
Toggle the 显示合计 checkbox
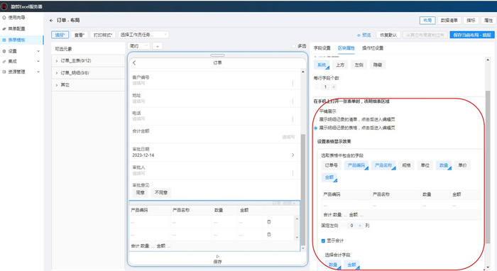pos(323,240)
